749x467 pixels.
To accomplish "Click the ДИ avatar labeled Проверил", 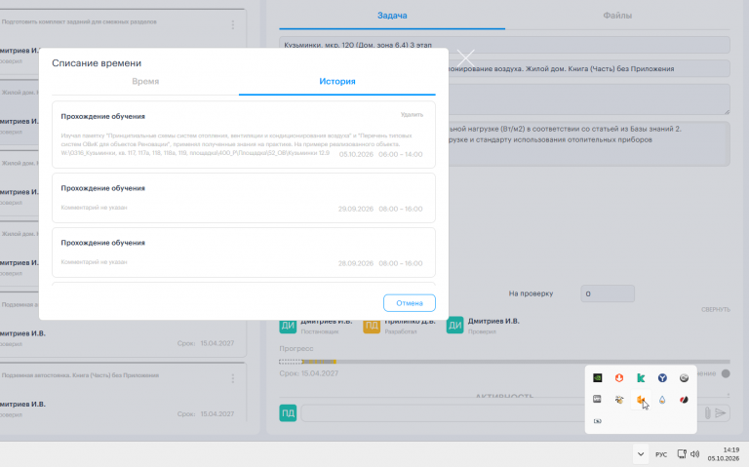I will coord(454,326).
